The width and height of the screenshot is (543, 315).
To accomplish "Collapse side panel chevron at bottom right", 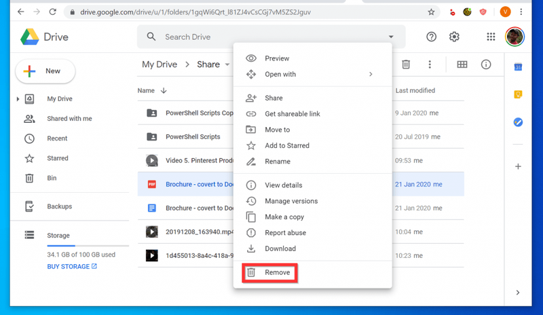I will 518,293.
